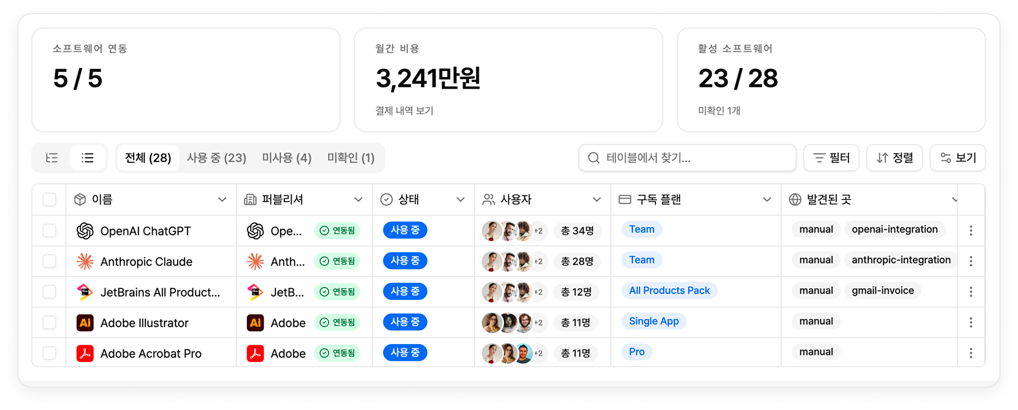Click the Adobe Illustrator logo in name column

pos(85,323)
